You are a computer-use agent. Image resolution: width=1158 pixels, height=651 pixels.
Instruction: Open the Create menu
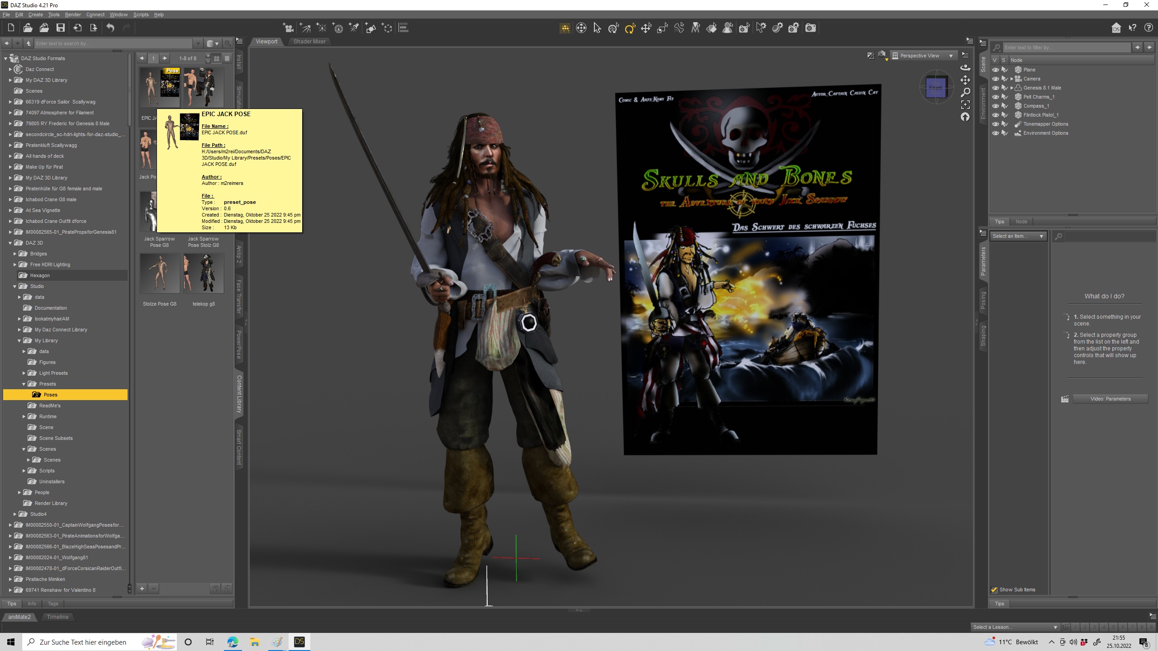click(x=35, y=14)
